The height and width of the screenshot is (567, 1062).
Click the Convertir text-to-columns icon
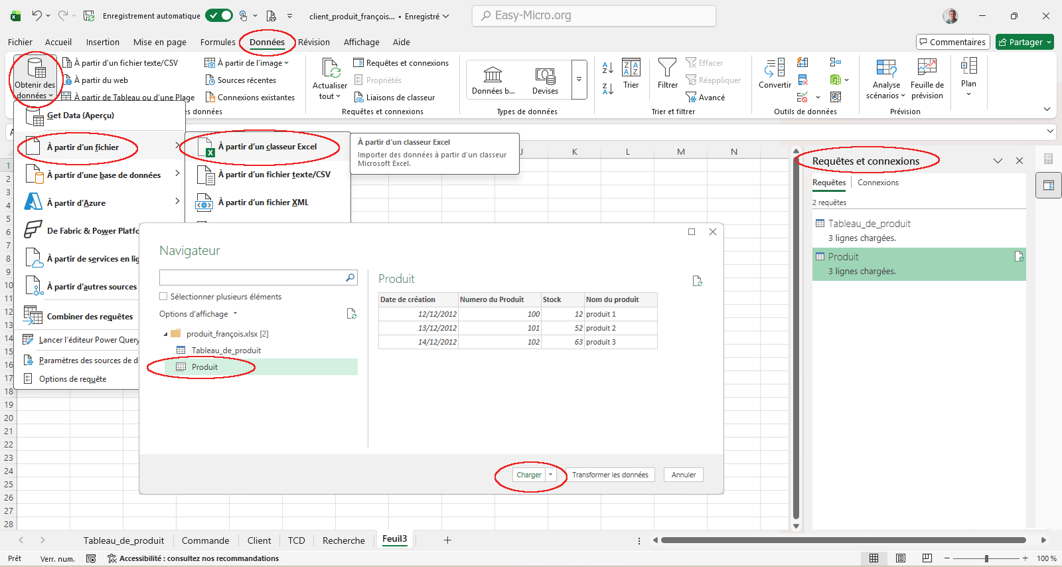click(x=775, y=68)
